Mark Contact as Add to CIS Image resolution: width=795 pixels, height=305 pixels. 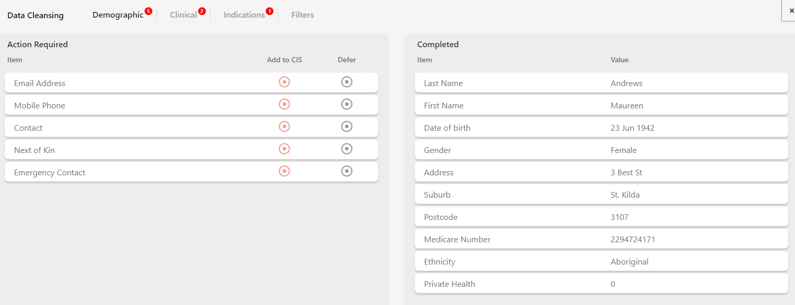pos(284,127)
